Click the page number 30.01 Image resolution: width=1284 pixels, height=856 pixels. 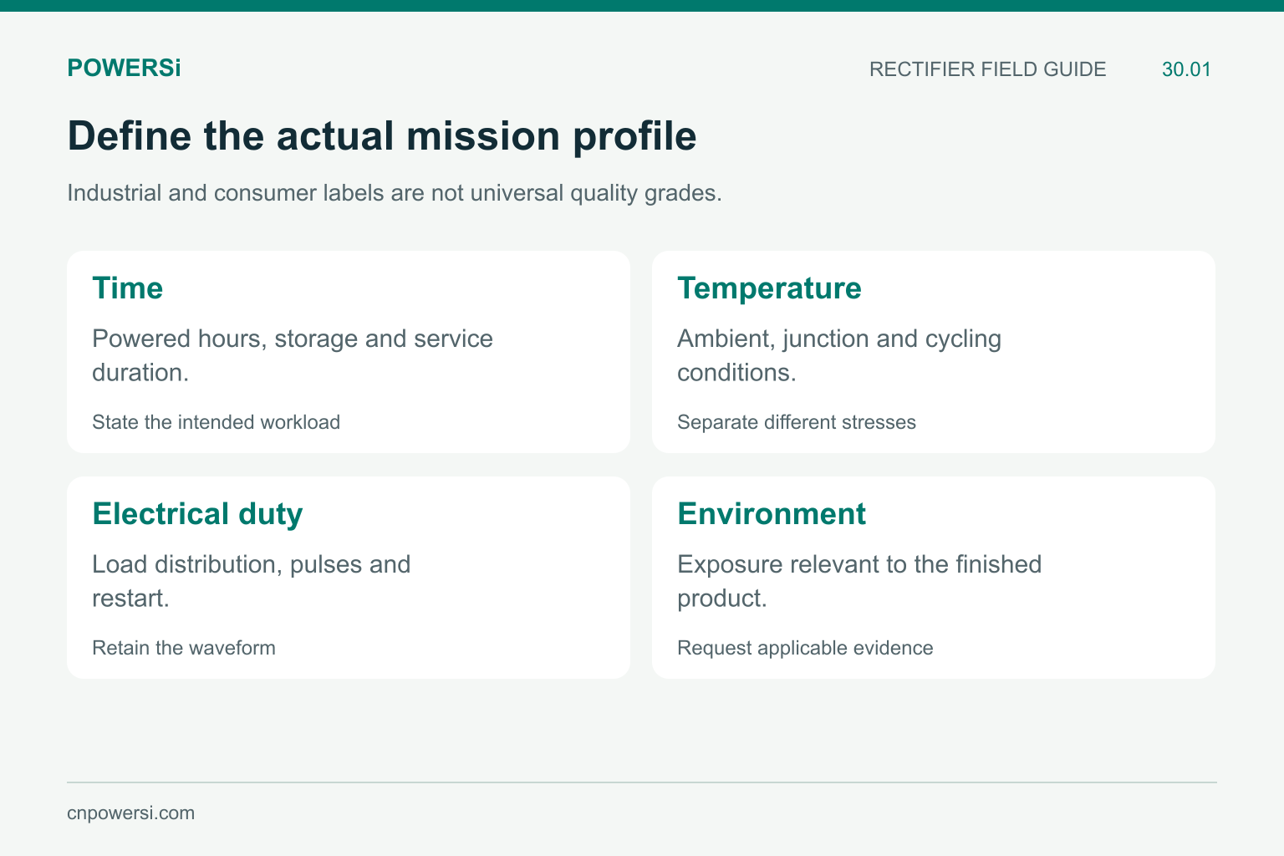(x=1186, y=69)
